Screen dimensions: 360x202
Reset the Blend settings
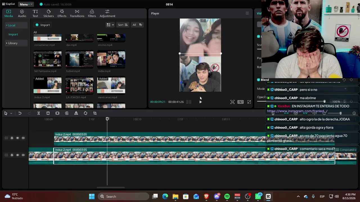(344, 80)
